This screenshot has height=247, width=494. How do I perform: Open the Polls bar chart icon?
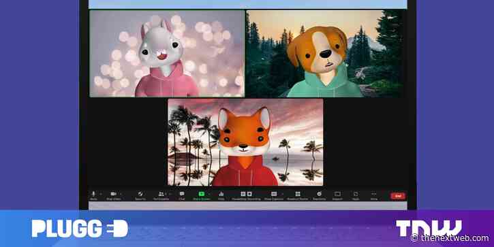(x=221, y=194)
